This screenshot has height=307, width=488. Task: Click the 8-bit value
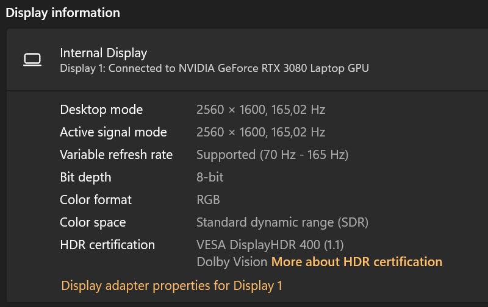(x=210, y=177)
